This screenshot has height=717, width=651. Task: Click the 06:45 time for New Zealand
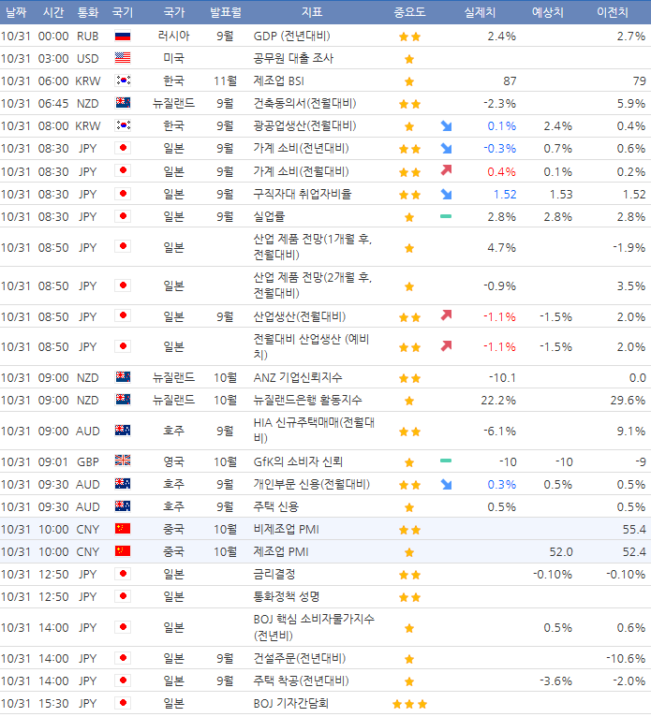pyautogui.click(x=53, y=103)
